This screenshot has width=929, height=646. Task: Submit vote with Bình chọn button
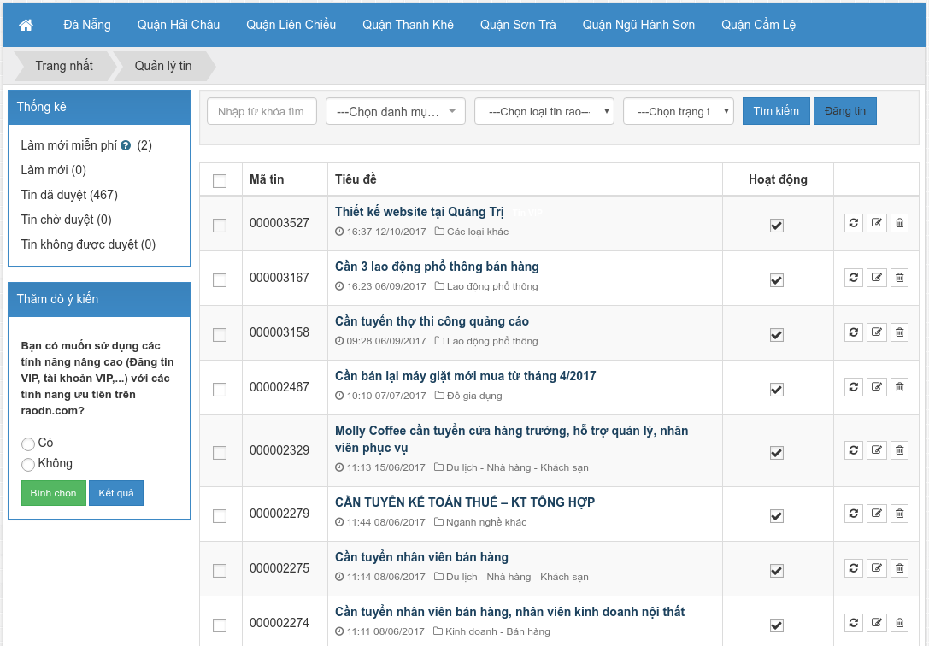click(53, 493)
